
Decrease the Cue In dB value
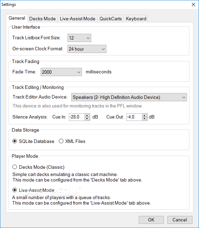pyautogui.click(x=87, y=119)
